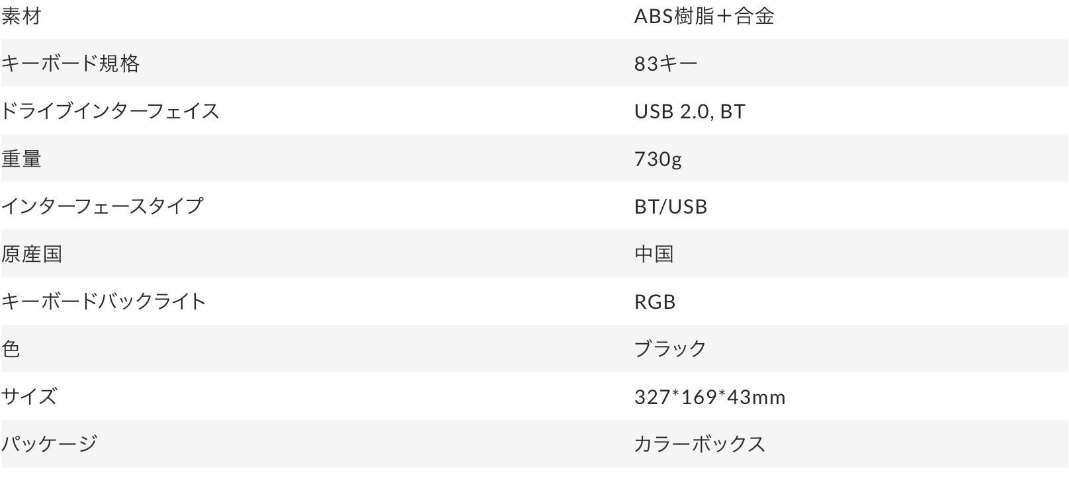Click the 原産国 row label
Image resolution: width=1069 pixels, height=488 pixels.
(x=31, y=254)
